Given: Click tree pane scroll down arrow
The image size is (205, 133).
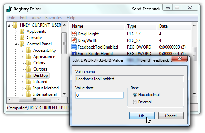Looking at the screenshot, I should 64,94.
